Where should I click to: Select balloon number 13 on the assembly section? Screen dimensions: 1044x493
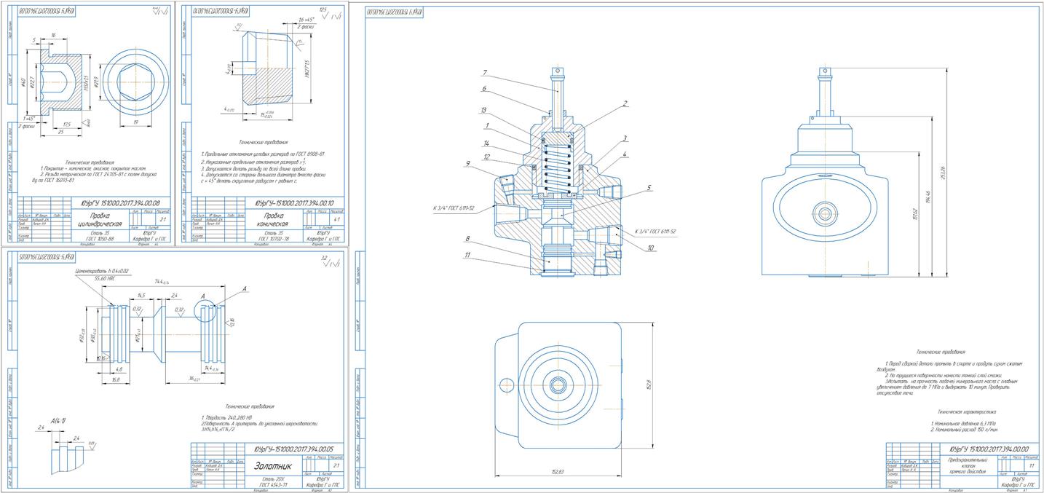(484, 109)
